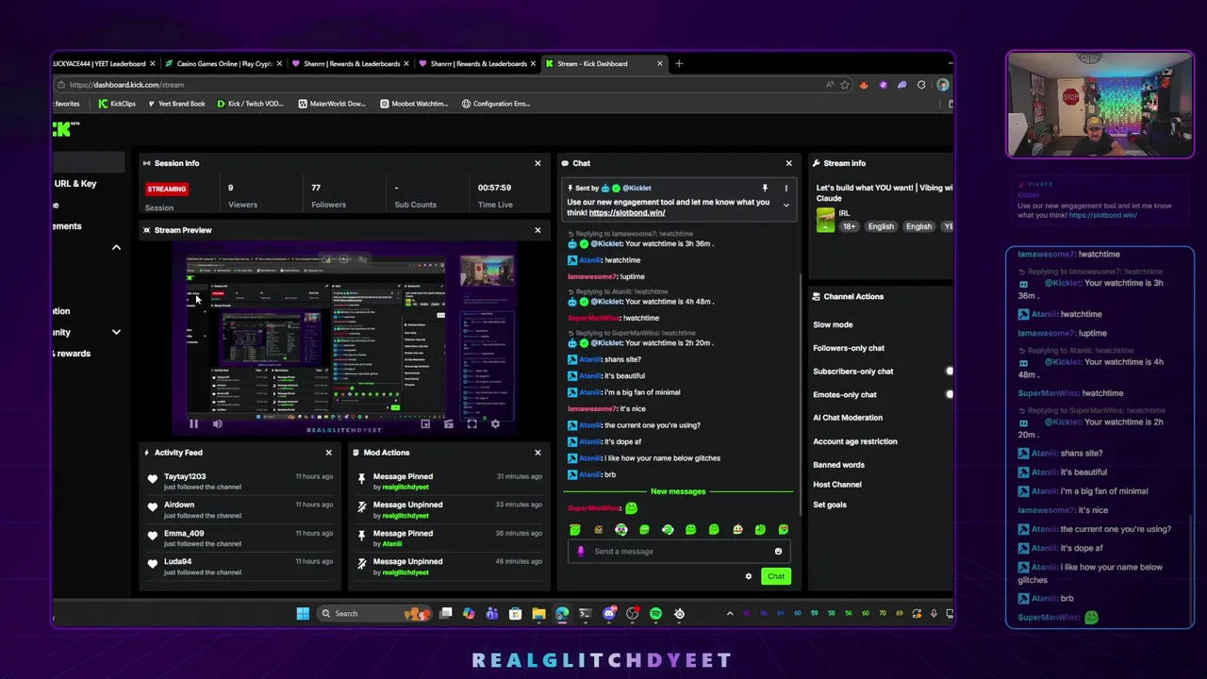Send the message with the Chat button

776,576
